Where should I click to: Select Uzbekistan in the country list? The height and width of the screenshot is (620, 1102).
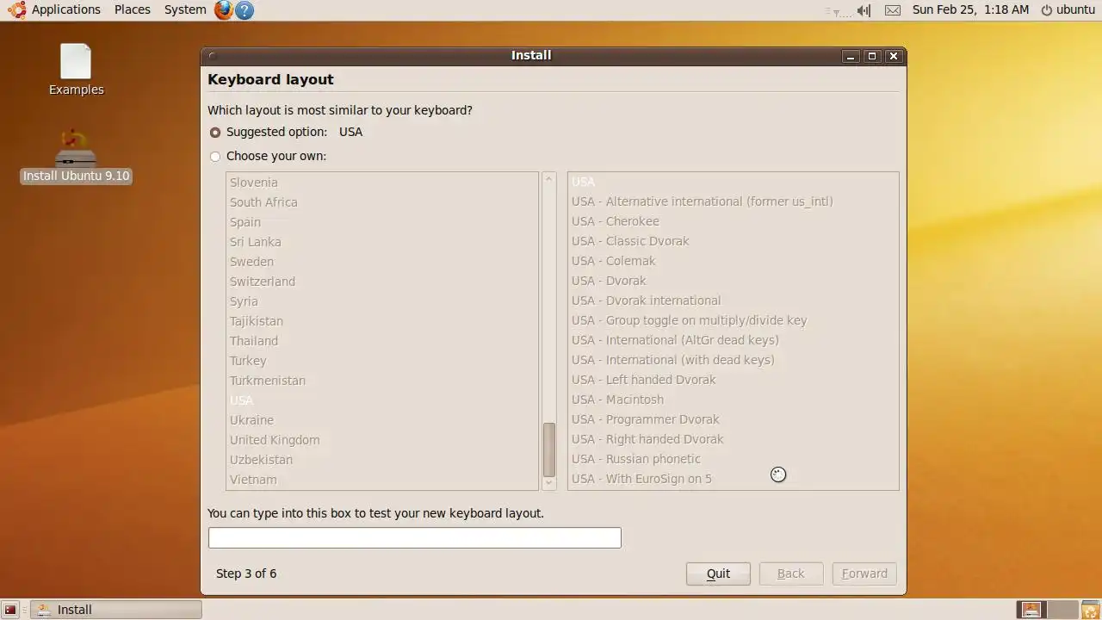click(x=382, y=460)
